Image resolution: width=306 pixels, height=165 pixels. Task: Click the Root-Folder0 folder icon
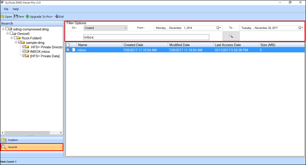[x=19, y=38]
